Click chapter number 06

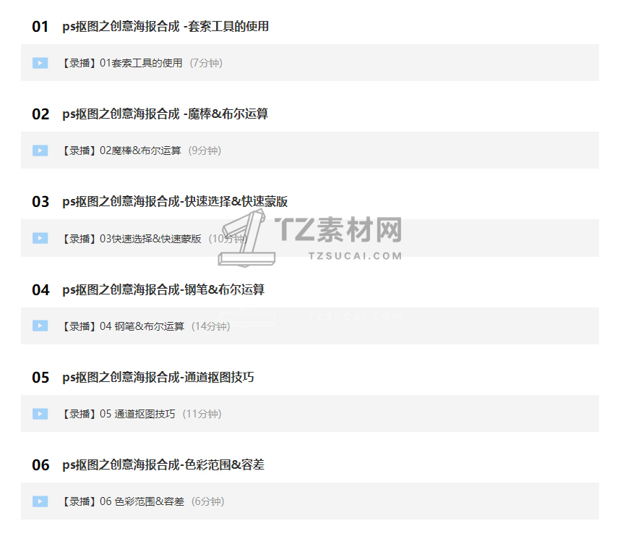coord(40,465)
